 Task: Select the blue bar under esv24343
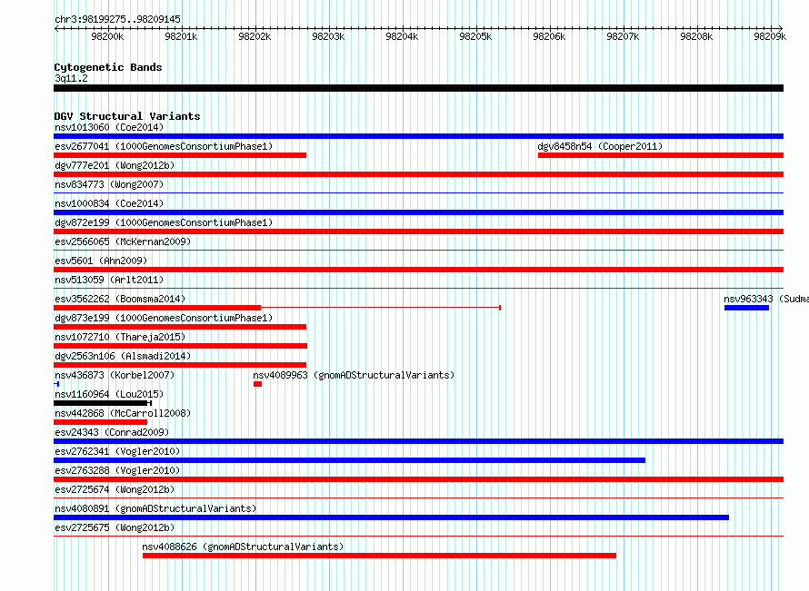(x=418, y=441)
